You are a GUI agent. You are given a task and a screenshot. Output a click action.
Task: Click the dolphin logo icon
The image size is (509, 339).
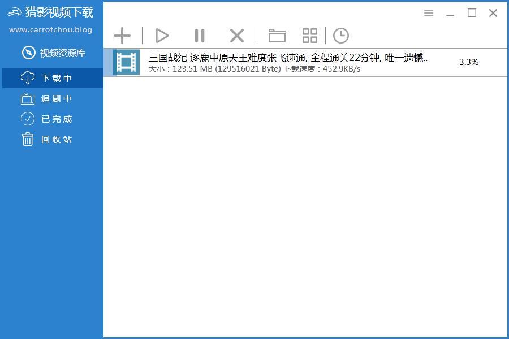coord(15,12)
